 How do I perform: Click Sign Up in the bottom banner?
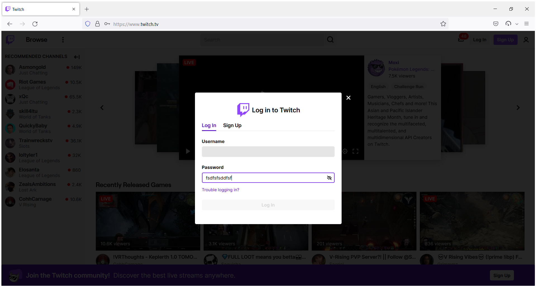[502, 275]
